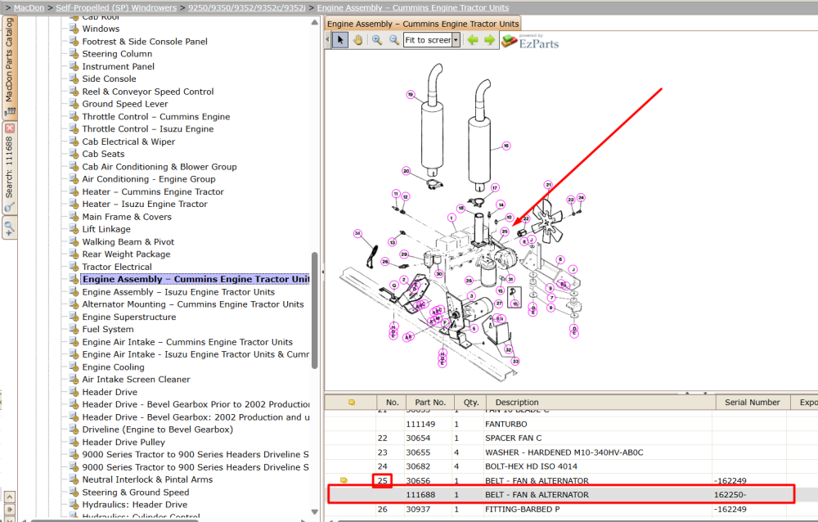818x522 pixels.
Task: Open Air Intake Screen Cleaner
Action: pos(136,380)
